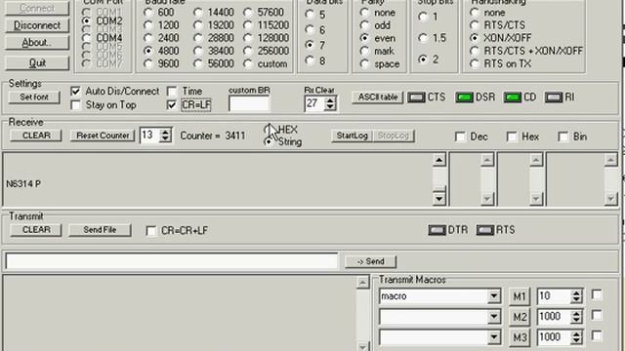Select custom baud rate option
This screenshot has height=351, width=625.
[248, 63]
